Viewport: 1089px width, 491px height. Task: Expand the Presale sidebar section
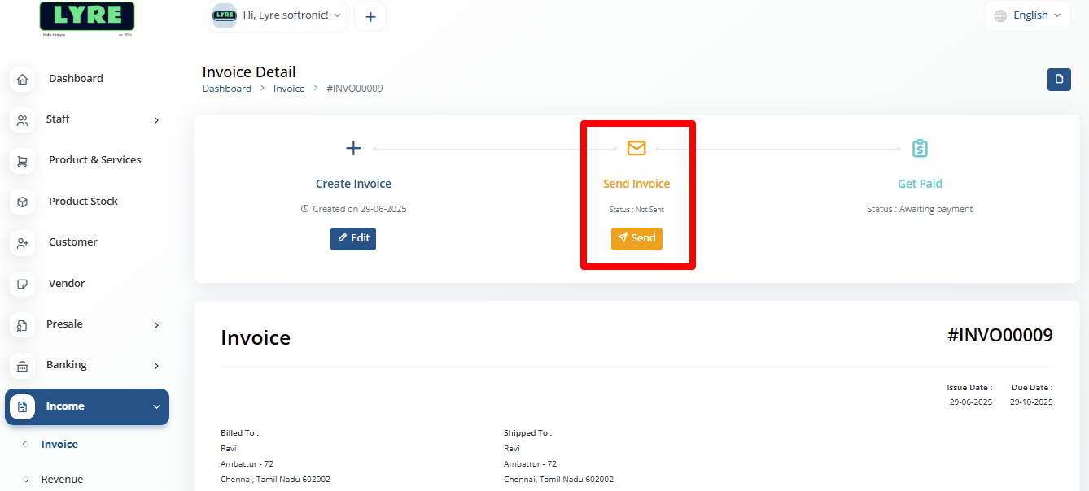(x=155, y=324)
